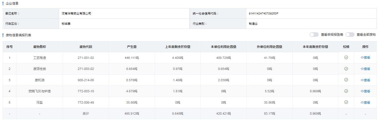Viewport: 380px width, 122px height.
Task: Click the 900-214-08 waste code cell
Action: point(86,80)
